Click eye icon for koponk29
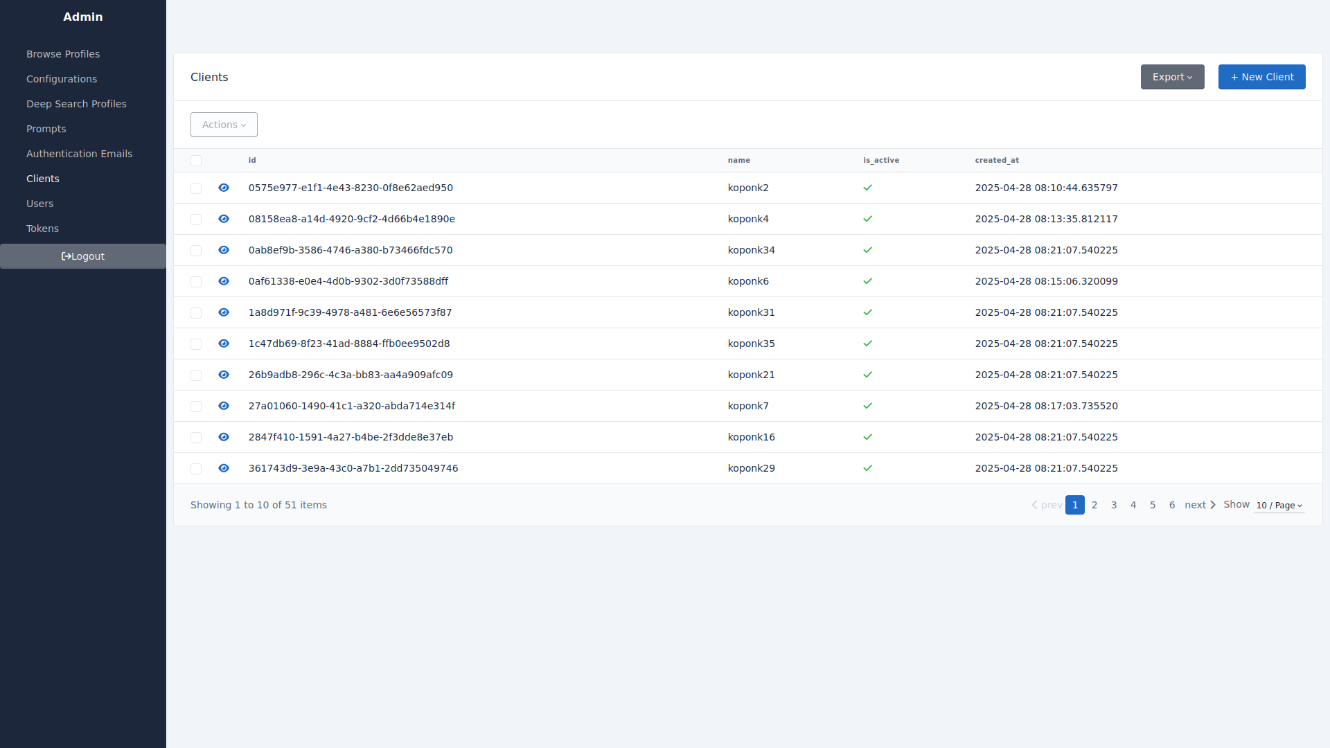This screenshot has height=748, width=1330. tap(224, 468)
